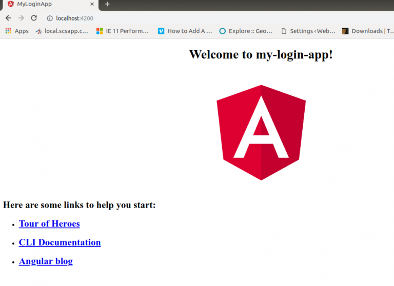The image size is (394, 286).
Task: Open How to Add A ... bookmark
Action: coord(185,31)
